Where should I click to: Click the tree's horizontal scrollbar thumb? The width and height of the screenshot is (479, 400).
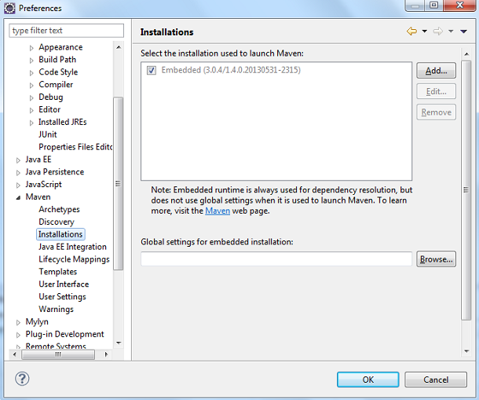coord(58,354)
